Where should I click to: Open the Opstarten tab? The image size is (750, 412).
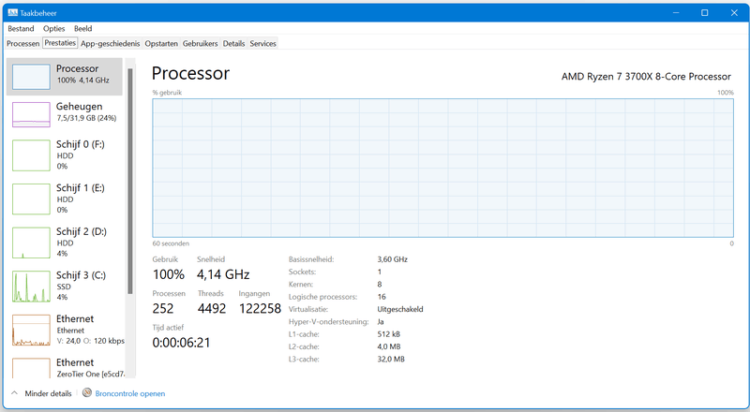tap(161, 43)
